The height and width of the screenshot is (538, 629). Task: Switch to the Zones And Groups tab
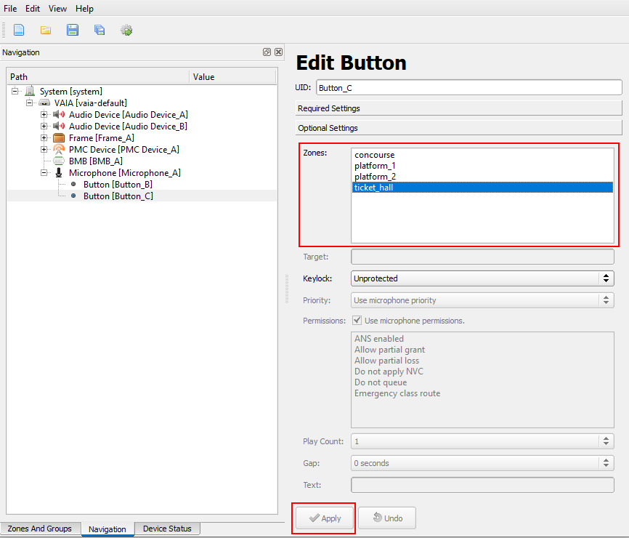tap(40, 529)
